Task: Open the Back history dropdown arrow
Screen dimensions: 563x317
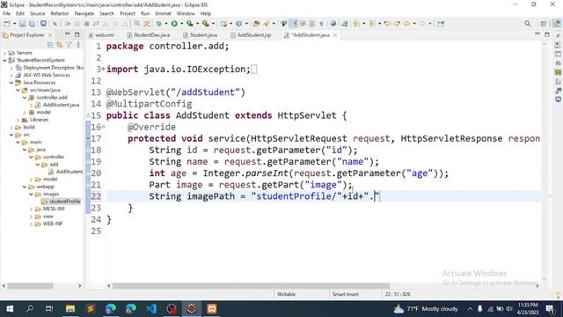Action: pyautogui.click(x=414, y=24)
